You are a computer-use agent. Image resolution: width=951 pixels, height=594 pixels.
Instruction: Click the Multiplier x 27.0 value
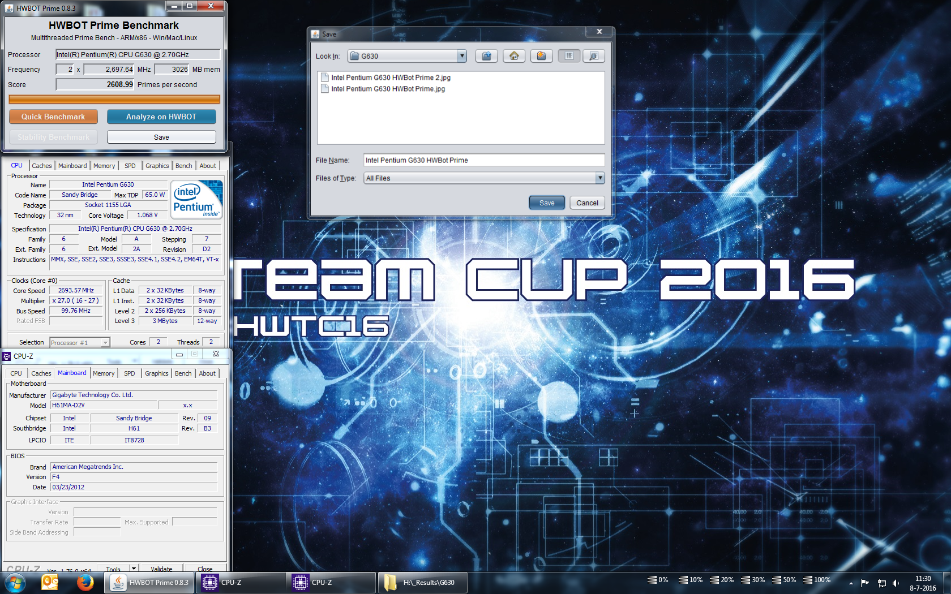tap(76, 300)
